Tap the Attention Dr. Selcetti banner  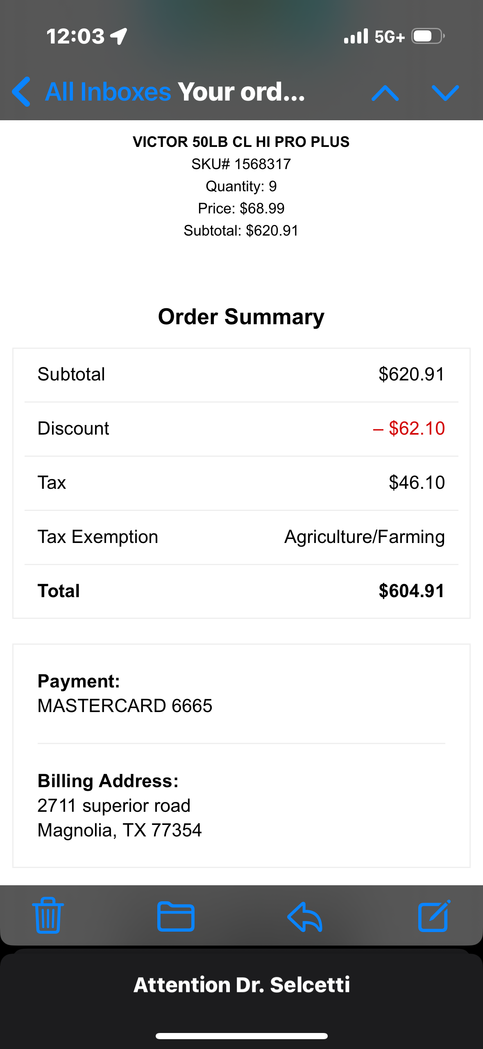coord(241,985)
